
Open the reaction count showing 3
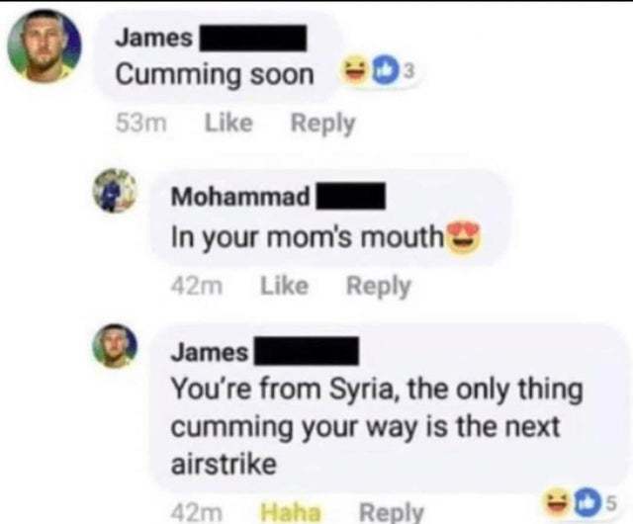(408, 71)
